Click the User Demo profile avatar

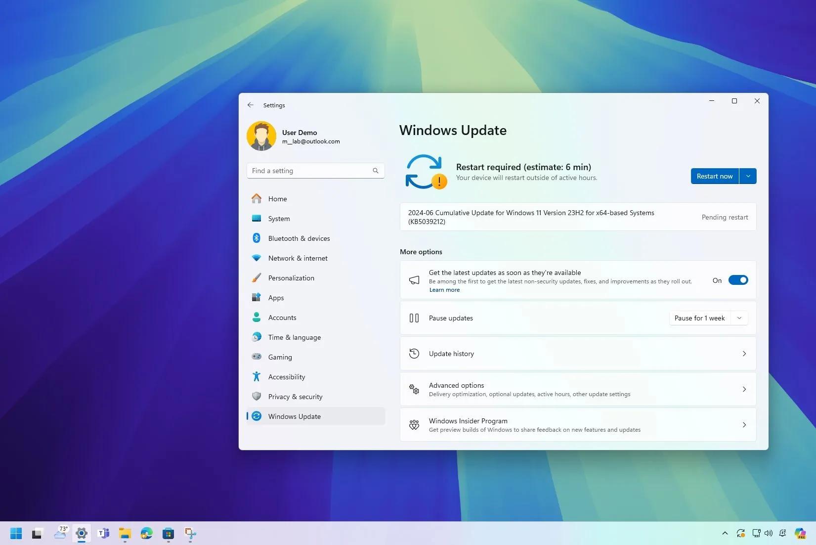[261, 136]
